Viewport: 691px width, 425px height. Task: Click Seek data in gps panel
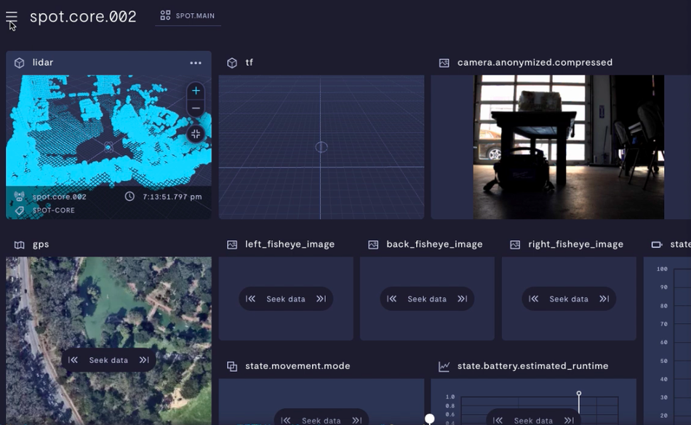pyautogui.click(x=108, y=360)
